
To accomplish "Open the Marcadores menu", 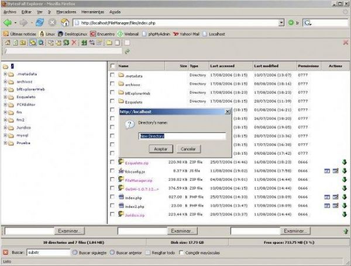I will click(x=66, y=12).
